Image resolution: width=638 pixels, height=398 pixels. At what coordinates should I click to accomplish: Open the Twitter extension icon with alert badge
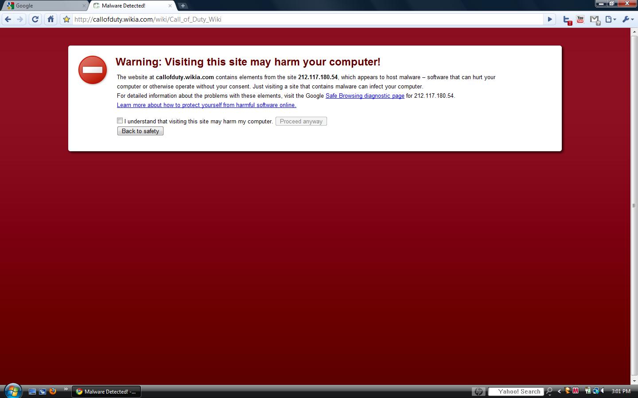click(x=567, y=20)
